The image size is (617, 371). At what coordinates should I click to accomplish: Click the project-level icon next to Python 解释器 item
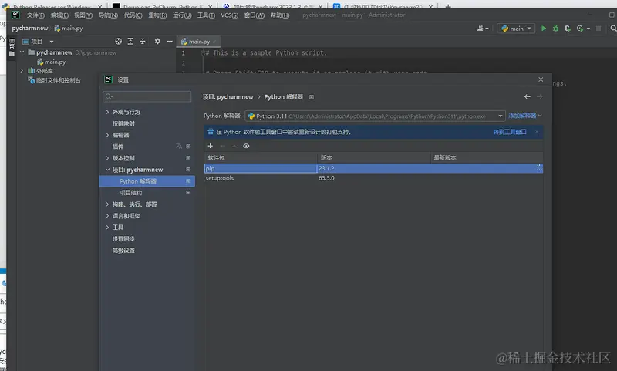[x=188, y=181]
